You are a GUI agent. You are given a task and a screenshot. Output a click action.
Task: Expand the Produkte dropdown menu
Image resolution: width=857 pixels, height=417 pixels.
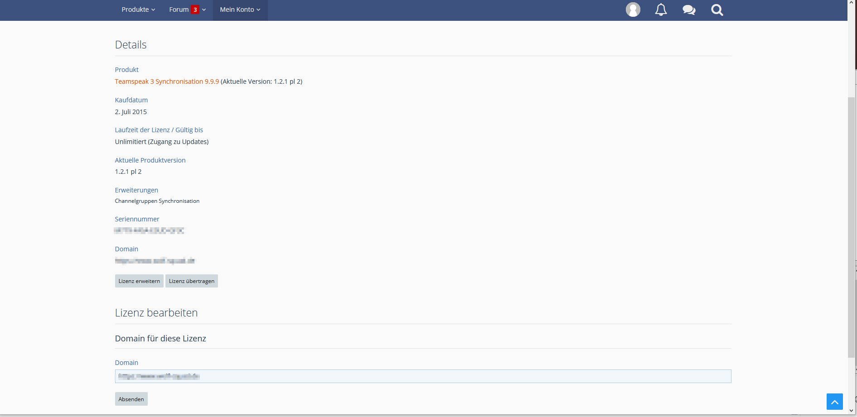(138, 10)
